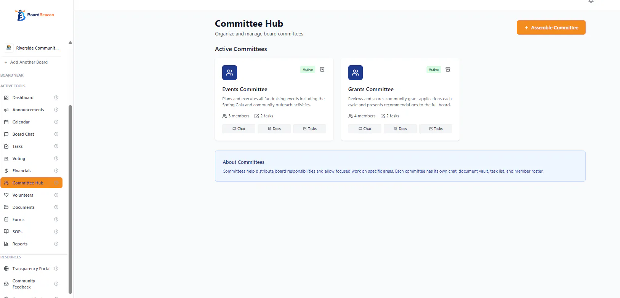Open Events Committee Tasks button
The height and width of the screenshot is (298, 620).
pos(309,129)
